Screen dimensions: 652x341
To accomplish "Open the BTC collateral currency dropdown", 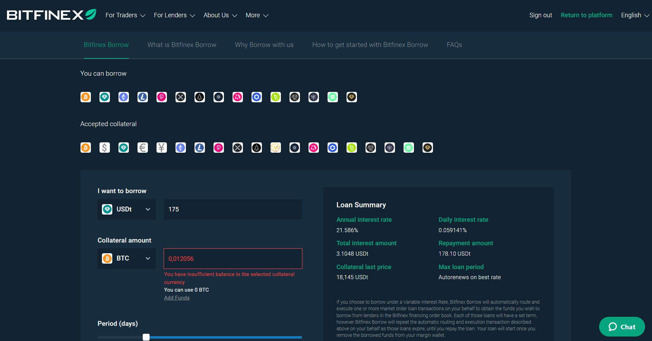I will pos(126,258).
